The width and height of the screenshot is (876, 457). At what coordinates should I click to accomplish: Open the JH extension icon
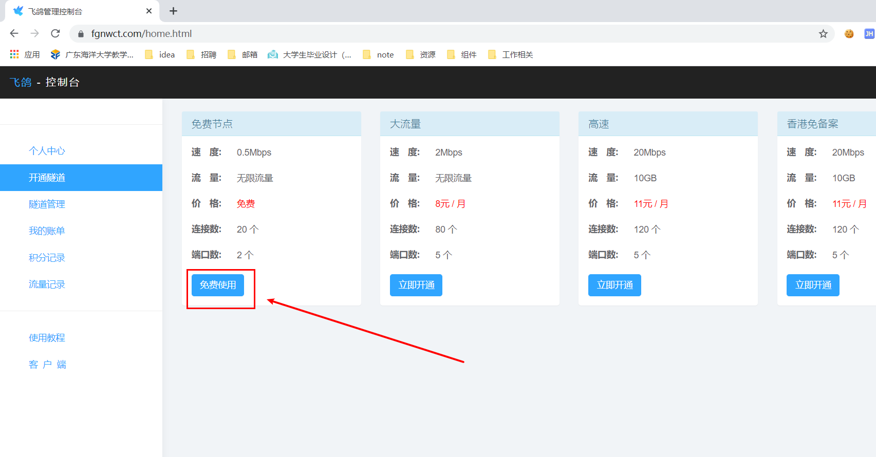pos(869,34)
